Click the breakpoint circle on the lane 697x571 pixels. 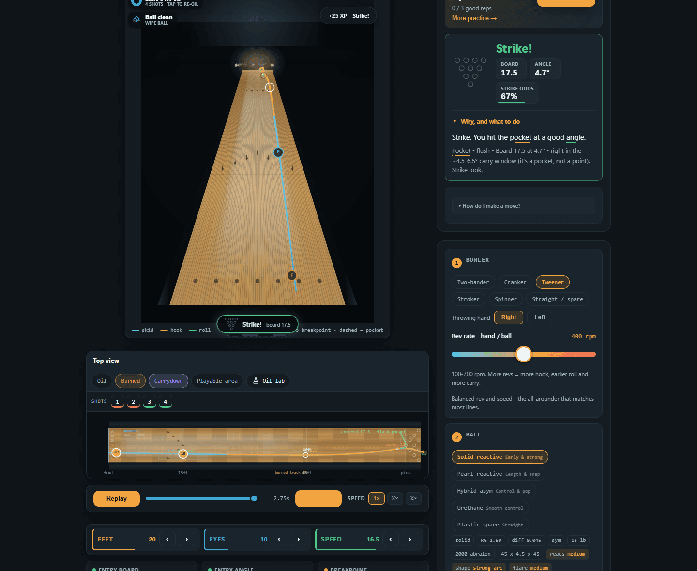270,88
